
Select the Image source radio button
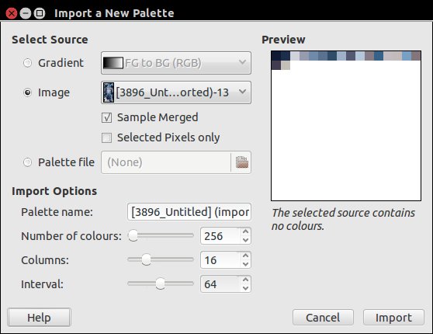(x=28, y=92)
